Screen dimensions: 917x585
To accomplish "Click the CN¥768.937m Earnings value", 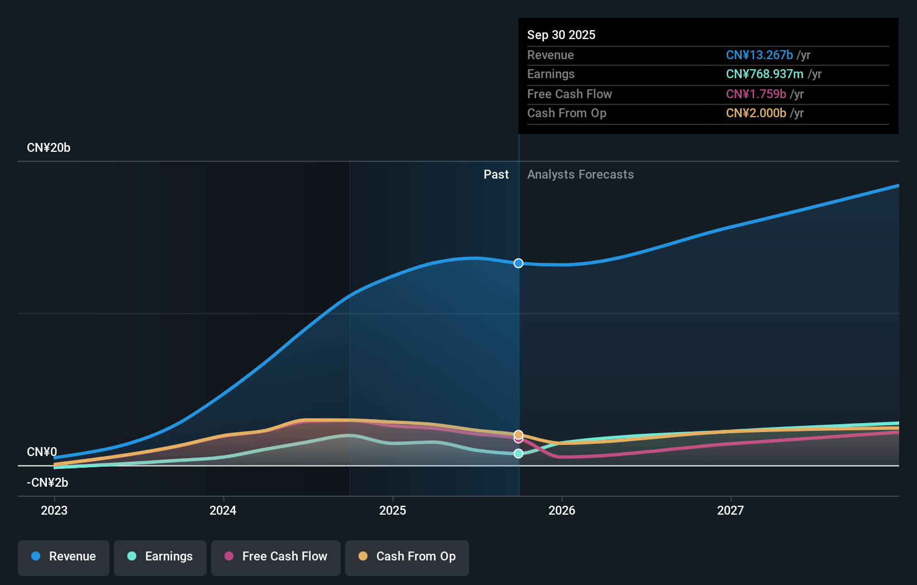I will coord(765,74).
